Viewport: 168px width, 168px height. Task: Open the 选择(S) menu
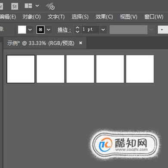point(80,17)
